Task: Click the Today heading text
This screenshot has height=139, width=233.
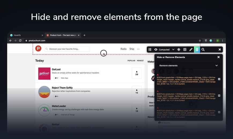Action: point(39,60)
